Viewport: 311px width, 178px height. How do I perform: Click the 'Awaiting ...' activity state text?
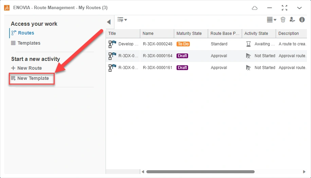(x=264, y=44)
